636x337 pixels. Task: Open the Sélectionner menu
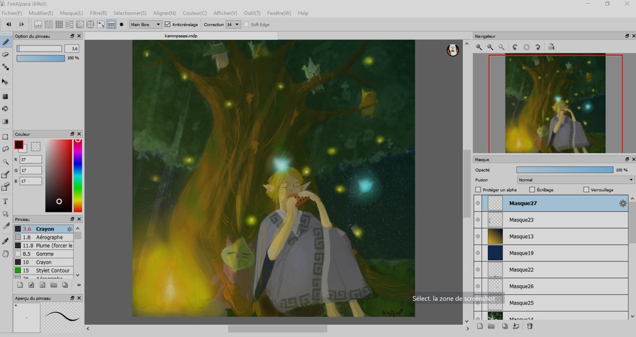click(130, 13)
